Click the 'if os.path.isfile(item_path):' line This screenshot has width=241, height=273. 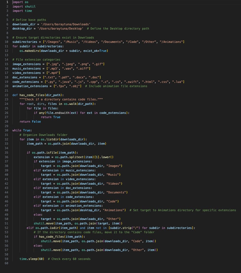tap(52, 153)
